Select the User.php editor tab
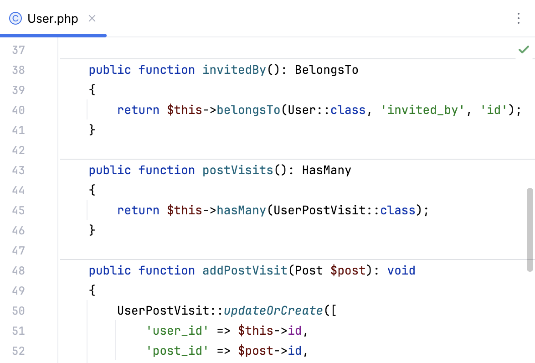This screenshot has width=535, height=363. click(x=52, y=19)
